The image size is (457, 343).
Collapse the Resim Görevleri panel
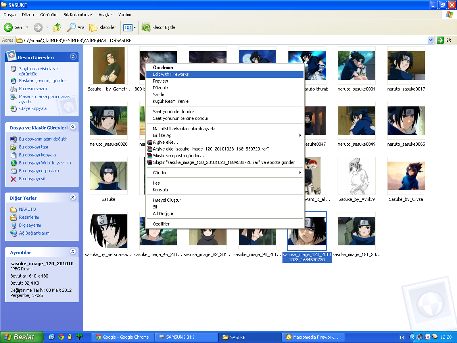pyautogui.click(x=73, y=57)
